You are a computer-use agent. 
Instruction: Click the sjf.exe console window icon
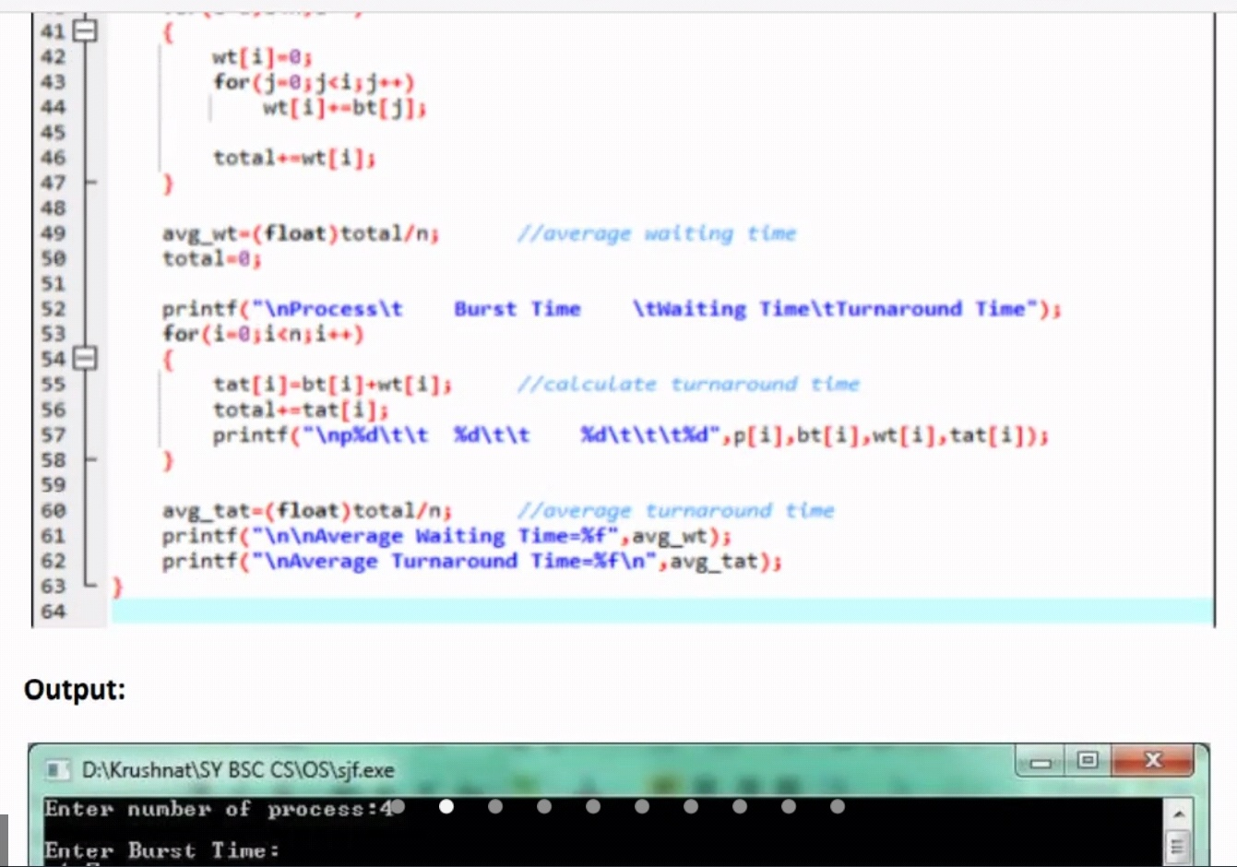click(57, 769)
